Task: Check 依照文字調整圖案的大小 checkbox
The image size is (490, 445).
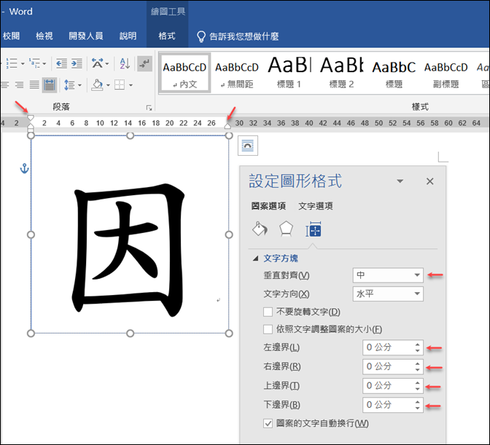Action: [268, 329]
